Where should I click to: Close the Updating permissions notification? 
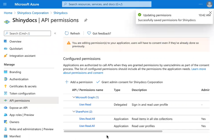click(210, 13)
